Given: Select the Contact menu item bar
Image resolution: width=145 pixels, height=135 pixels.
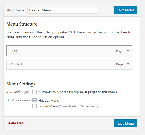Looking at the screenshot, I should [x=69, y=64].
